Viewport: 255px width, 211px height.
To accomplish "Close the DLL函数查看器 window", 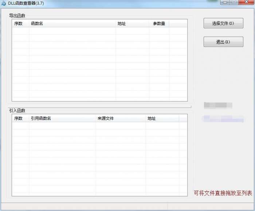I will pyautogui.click(x=246, y=2).
